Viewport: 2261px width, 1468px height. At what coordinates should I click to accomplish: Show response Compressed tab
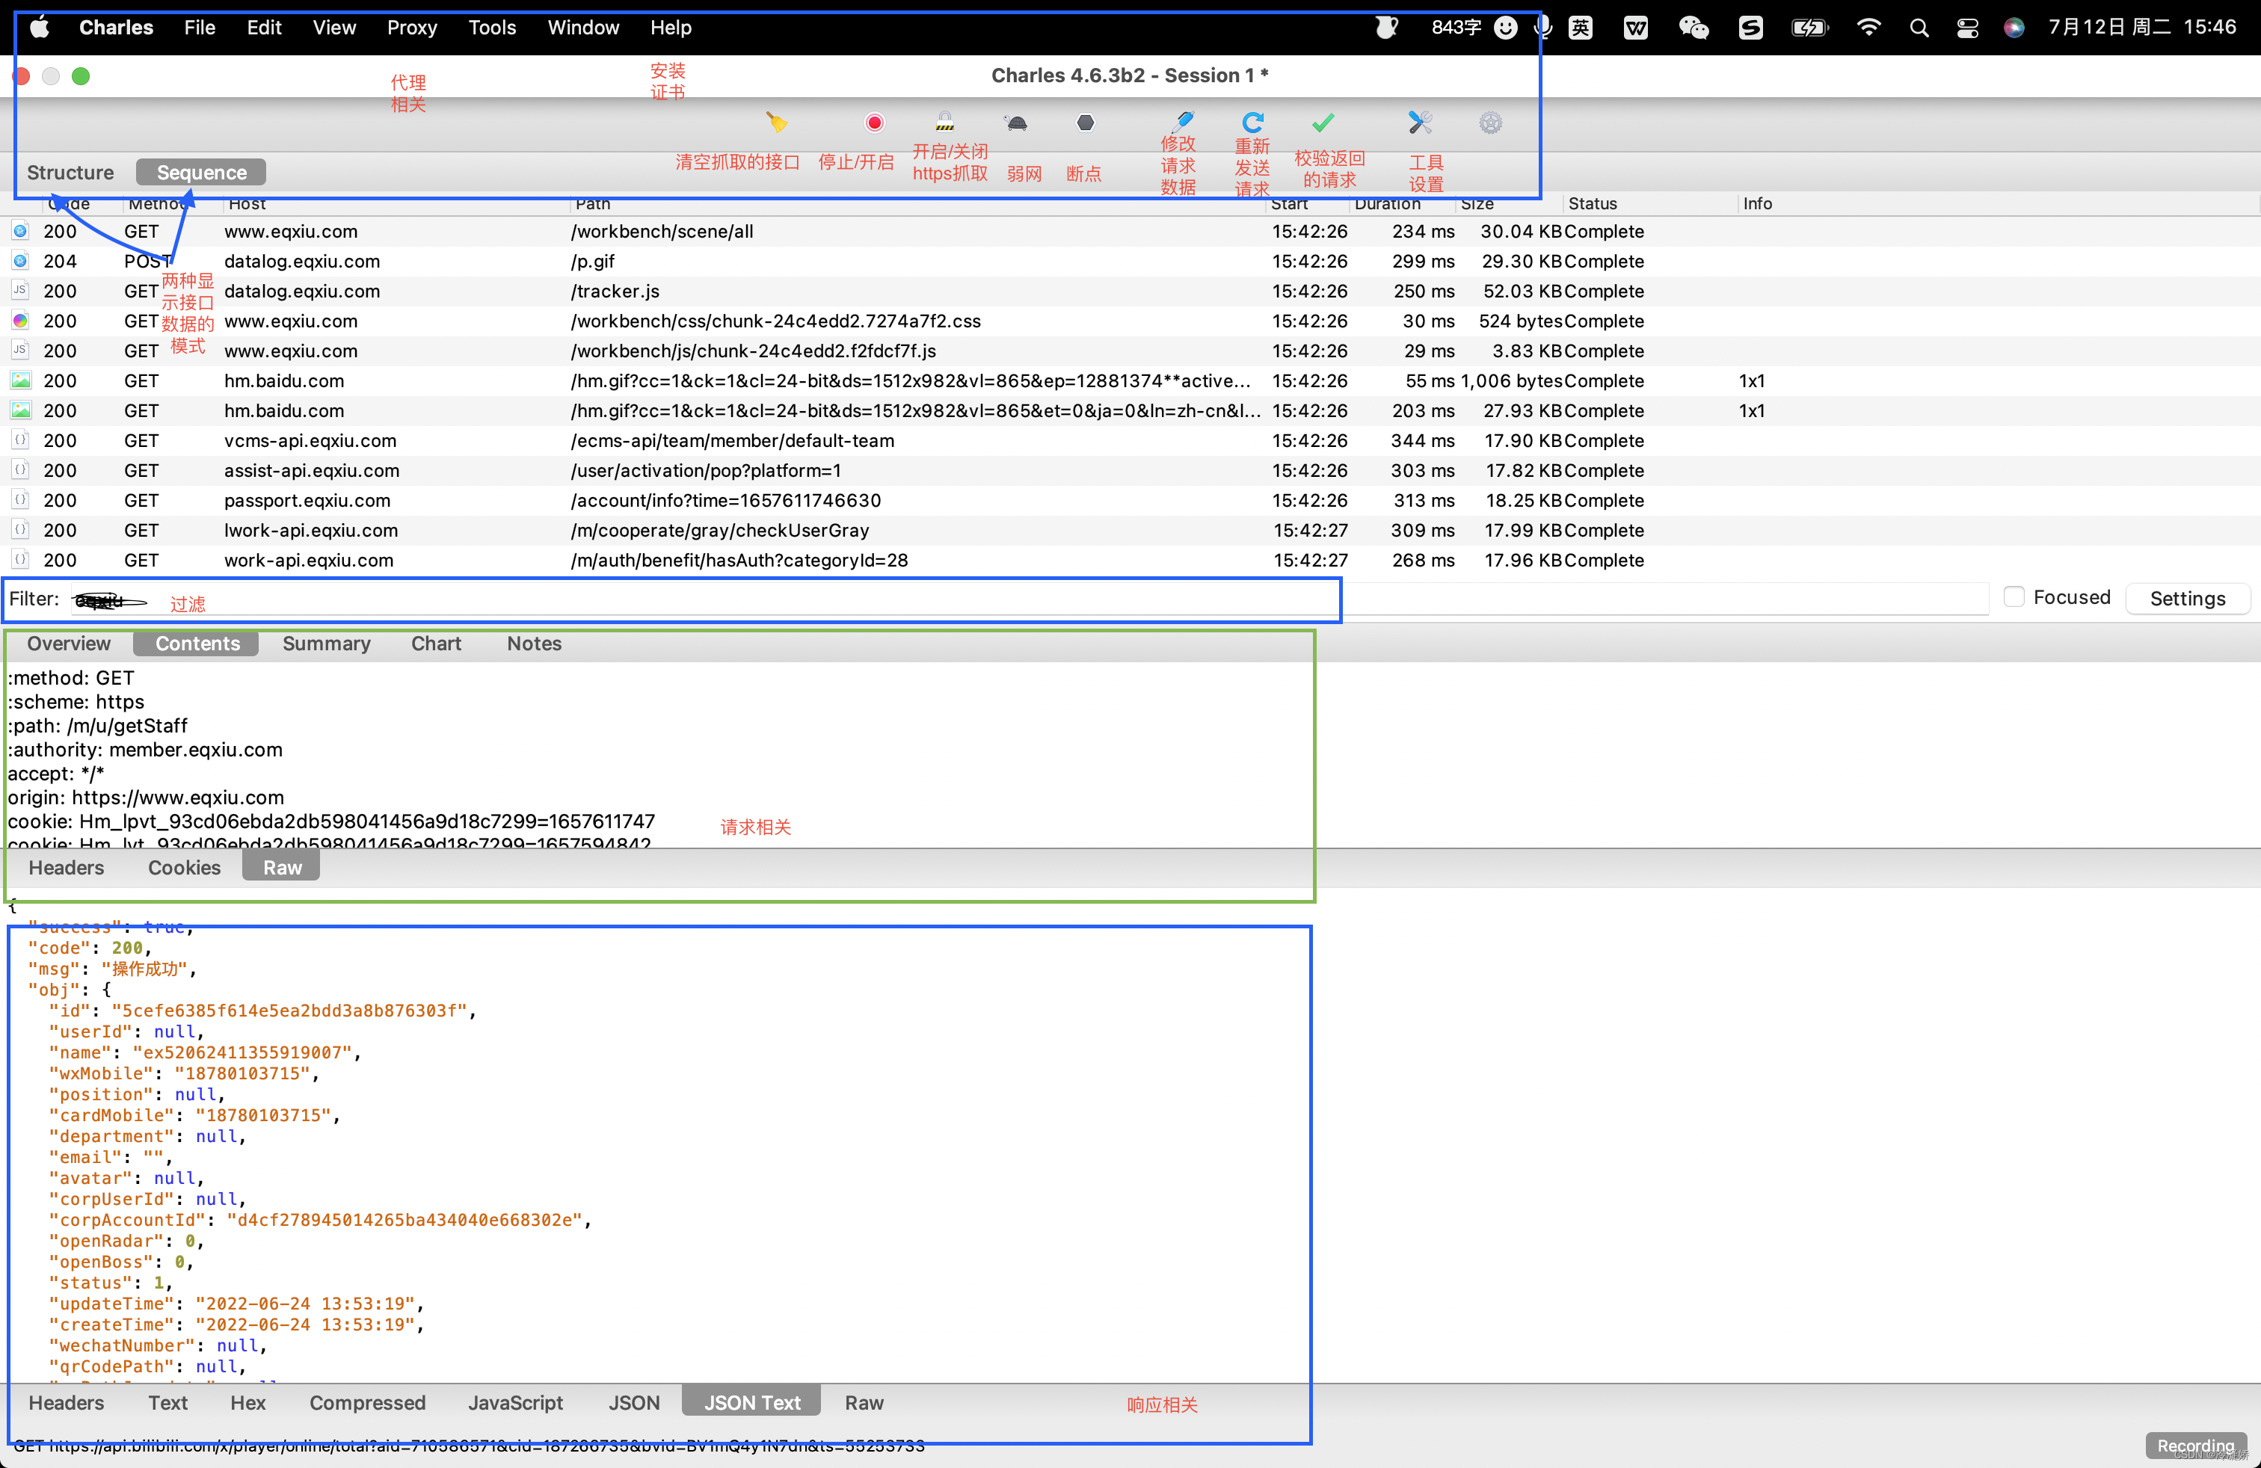point(368,1402)
